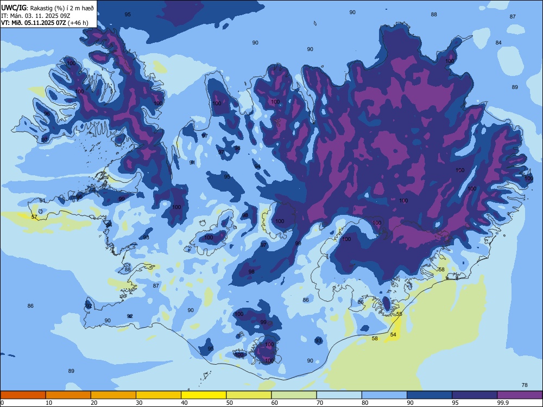543x407 pixels.
Task: Click the humidity value '54' in the yellow patch
Action: pos(393,335)
